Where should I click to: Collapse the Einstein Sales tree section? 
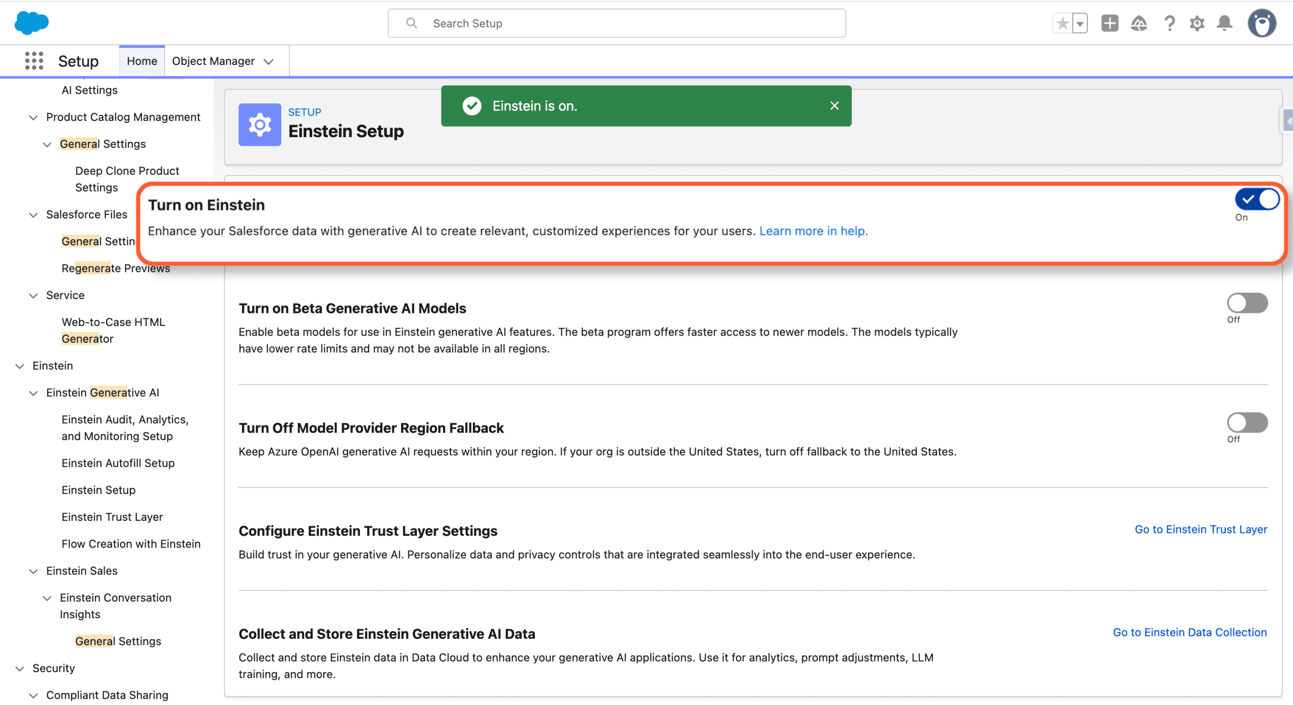pos(33,571)
